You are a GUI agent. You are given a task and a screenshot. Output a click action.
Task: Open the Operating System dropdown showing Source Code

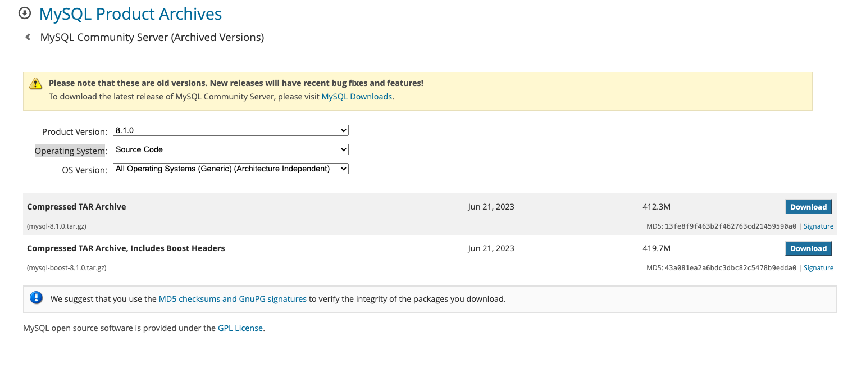coord(231,149)
